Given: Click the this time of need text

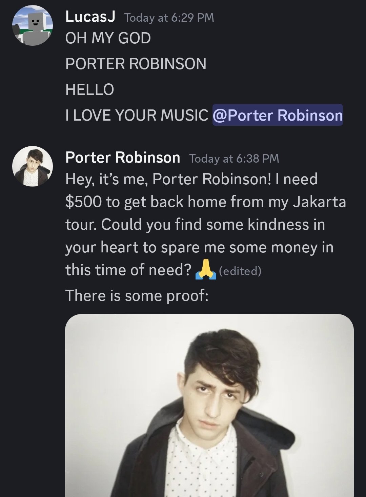Looking at the screenshot, I should coord(128,270).
